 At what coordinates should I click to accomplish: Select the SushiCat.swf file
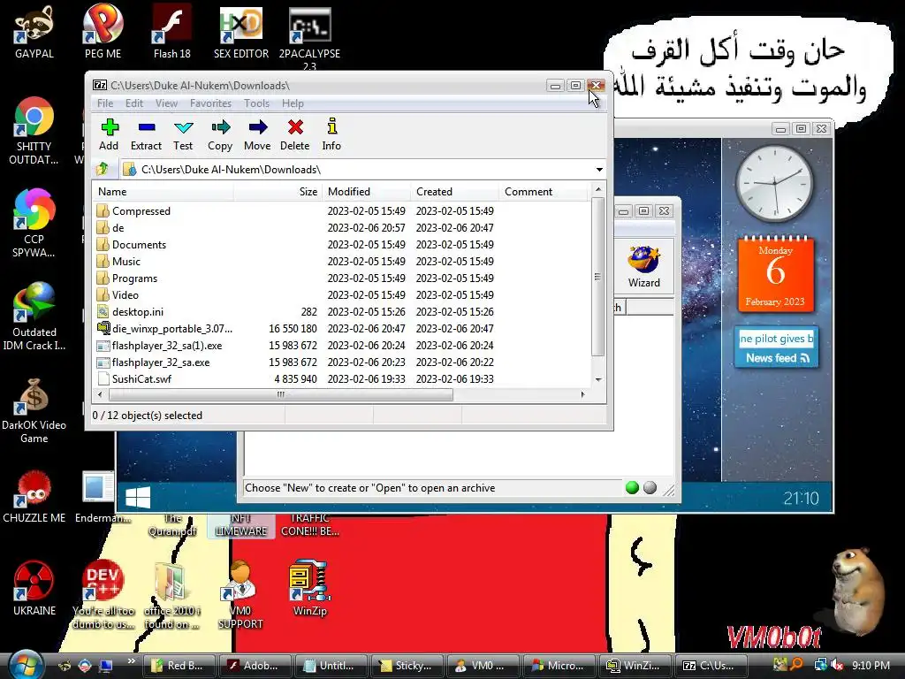pos(342,378)
